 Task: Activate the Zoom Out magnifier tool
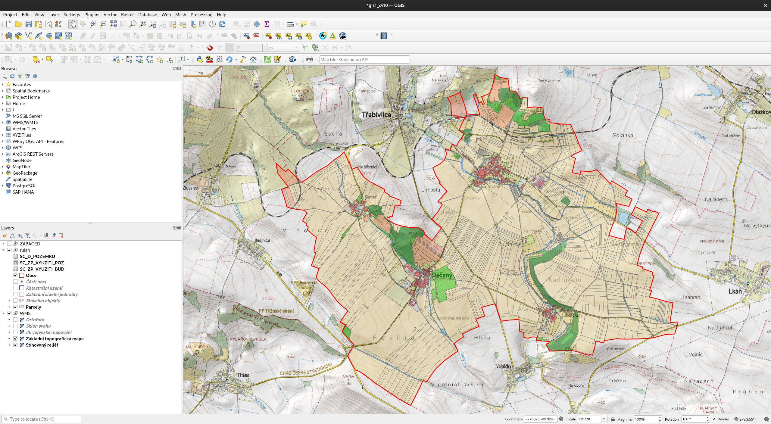click(103, 24)
